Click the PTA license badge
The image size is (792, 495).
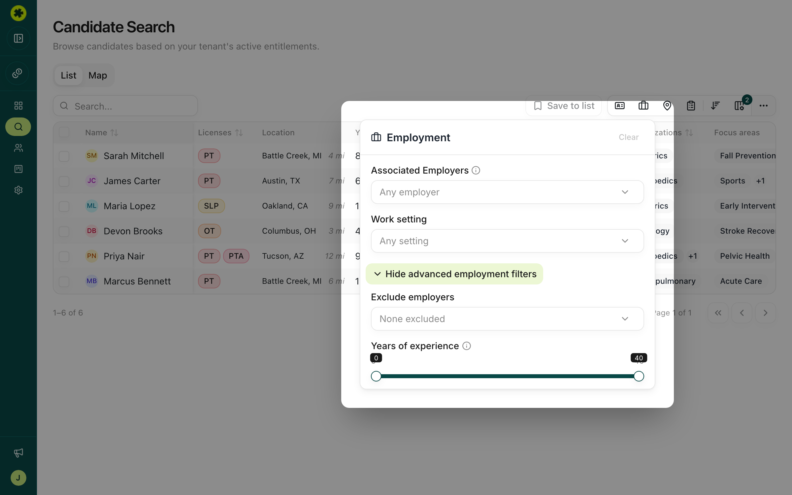[236, 256]
